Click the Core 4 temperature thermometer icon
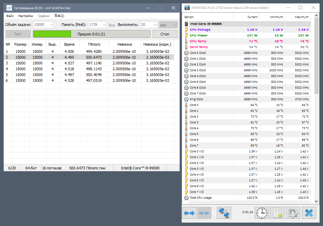Image resolution: width=323 pixels, height=226 pixels. tap(186, 128)
